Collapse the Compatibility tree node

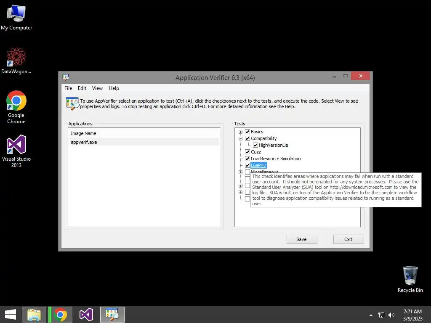pyautogui.click(x=240, y=138)
